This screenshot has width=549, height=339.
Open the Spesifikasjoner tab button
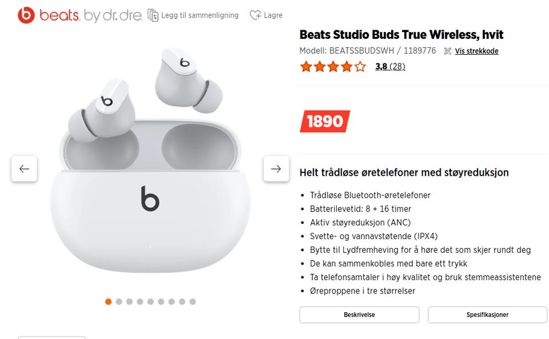click(487, 314)
